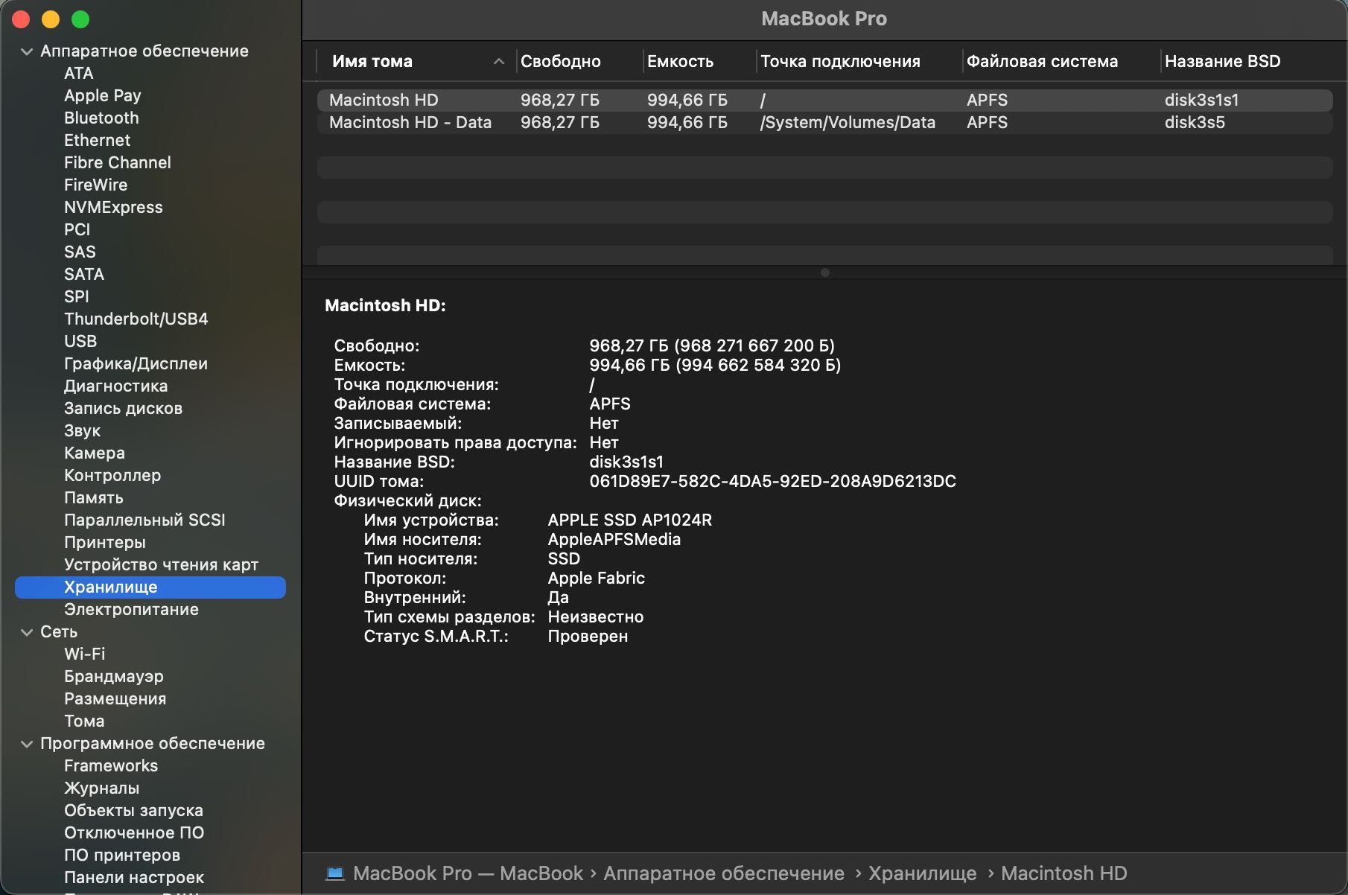Click MacBook Pro — MacBook in path bar
This screenshot has width=1348, height=895.
point(468,873)
